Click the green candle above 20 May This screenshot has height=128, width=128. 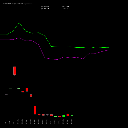pos(64,116)
